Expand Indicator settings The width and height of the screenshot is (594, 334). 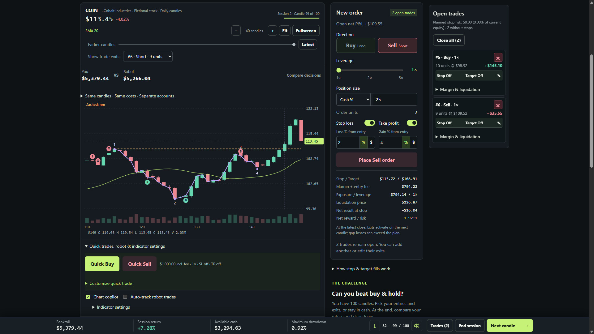pyautogui.click(x=111, y=307)
